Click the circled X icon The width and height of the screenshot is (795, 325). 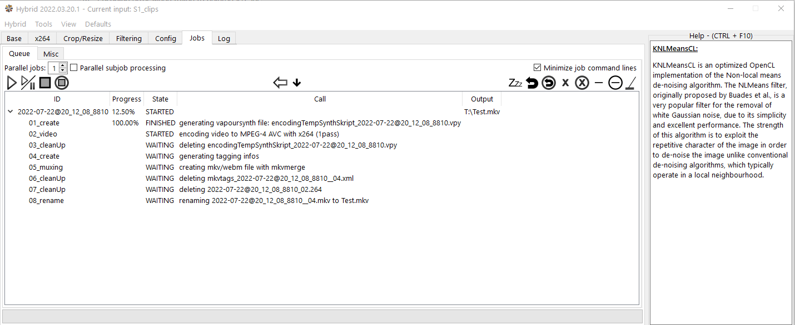point(582,83)
